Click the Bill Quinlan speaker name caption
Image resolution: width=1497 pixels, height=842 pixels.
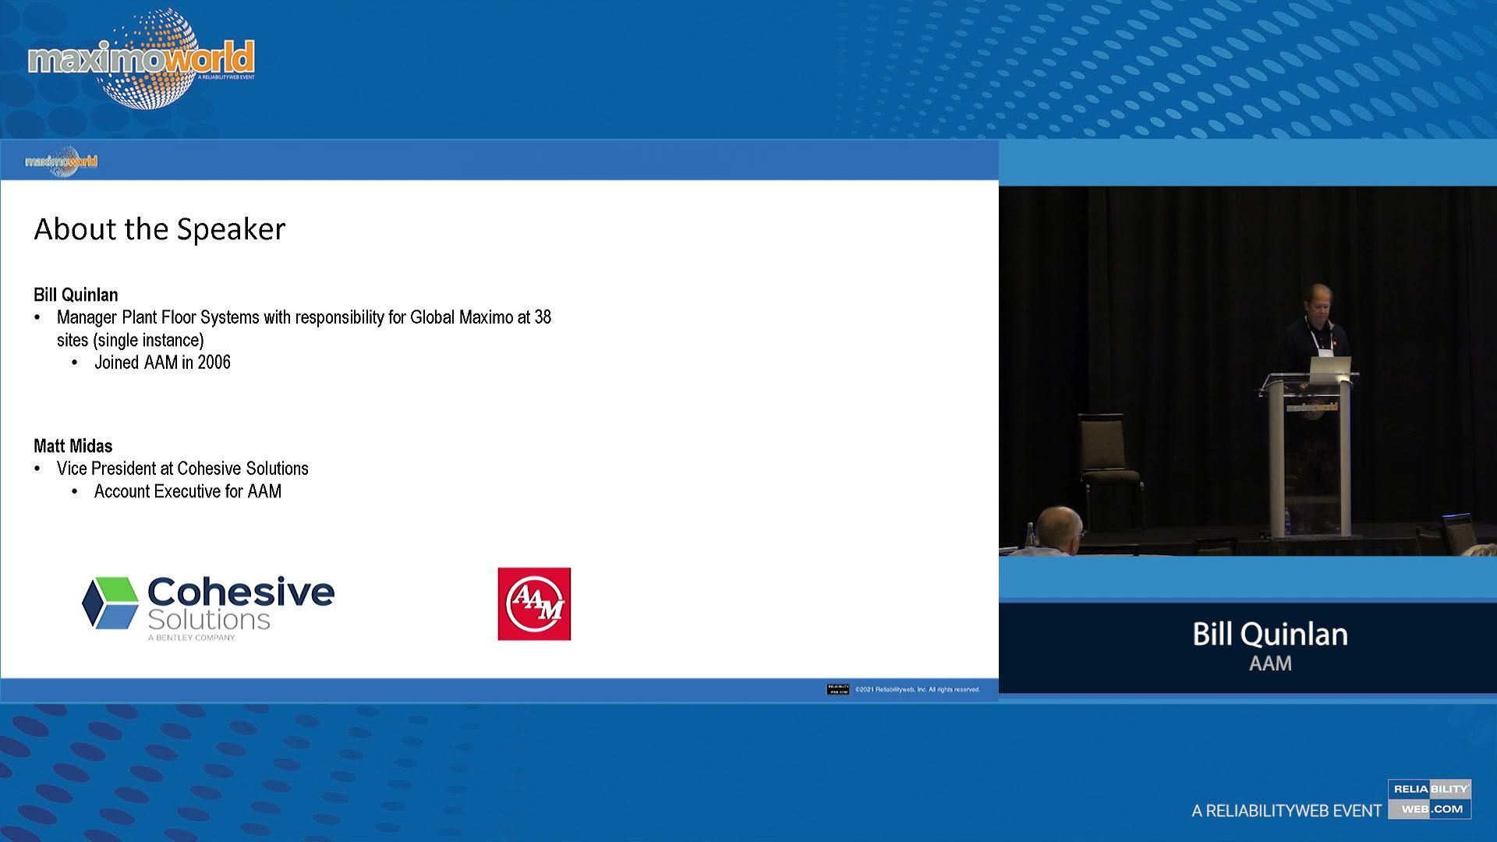click(1269, 635)
